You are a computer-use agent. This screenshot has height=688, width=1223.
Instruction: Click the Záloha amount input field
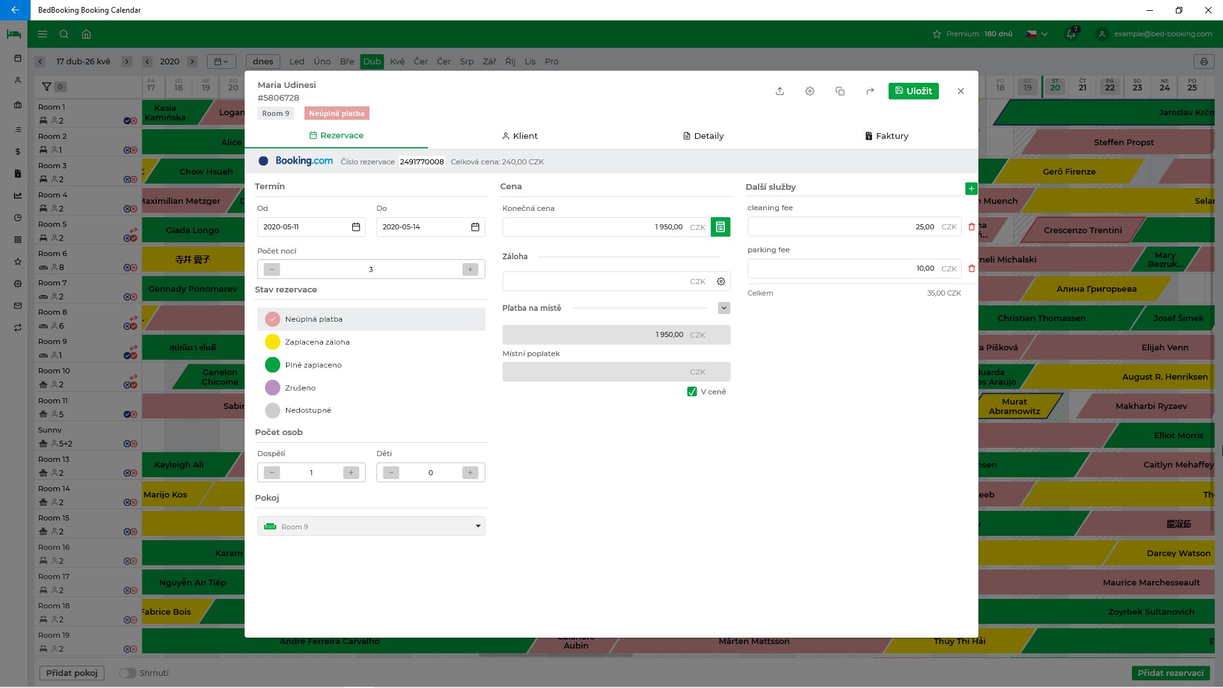(606, 282)
